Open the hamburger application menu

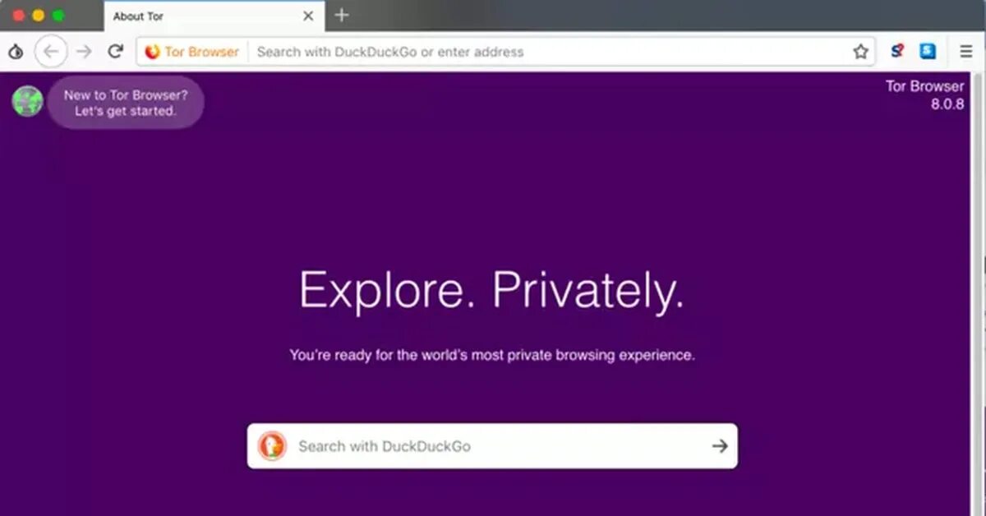click(x=966, y=52)
